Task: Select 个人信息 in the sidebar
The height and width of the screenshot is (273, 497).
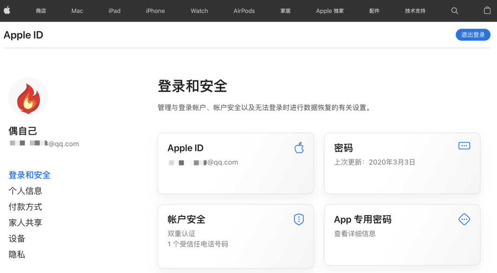Action: [x=25, y=191]
